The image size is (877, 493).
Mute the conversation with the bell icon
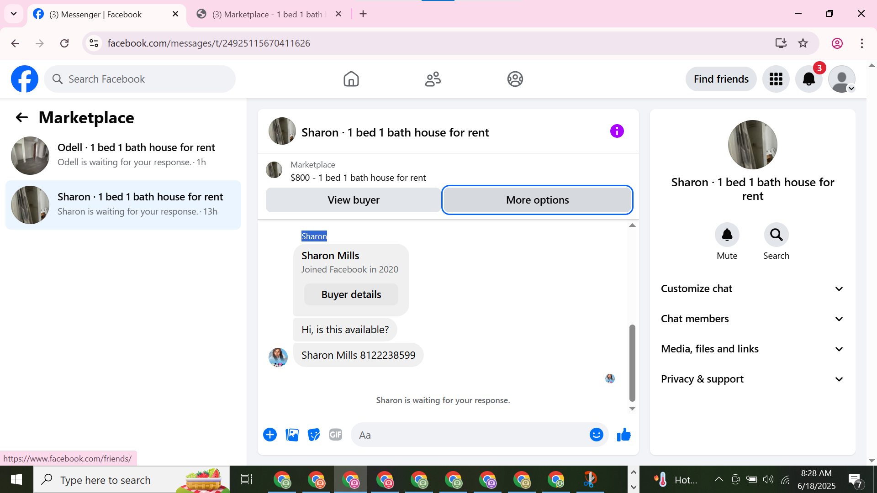point(727,235)
